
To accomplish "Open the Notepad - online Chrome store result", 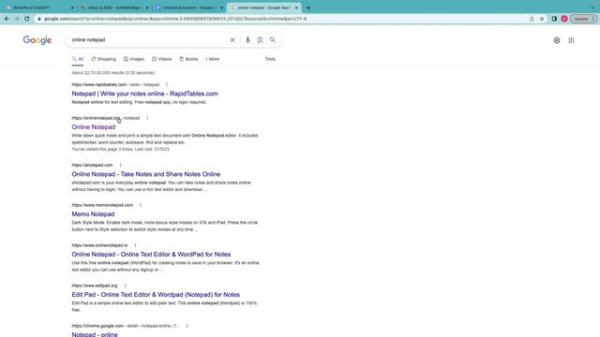I will (95, 334).
